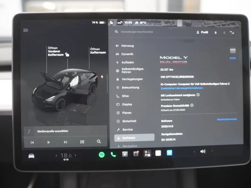Tap the 23.127 km odometer reading

[167, 70]
